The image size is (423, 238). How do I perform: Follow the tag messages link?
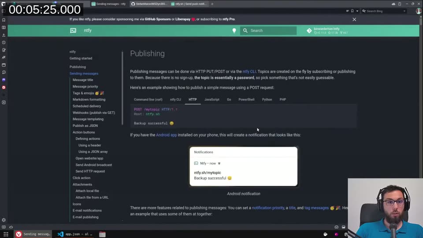click(x=316, y=208)
